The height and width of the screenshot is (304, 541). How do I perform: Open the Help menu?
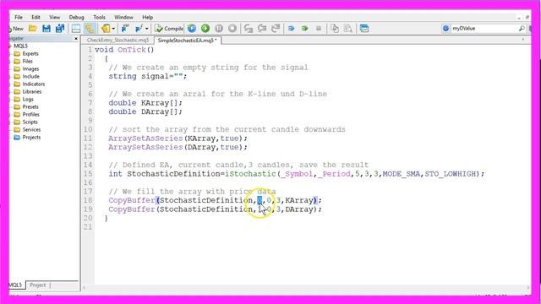147,17
